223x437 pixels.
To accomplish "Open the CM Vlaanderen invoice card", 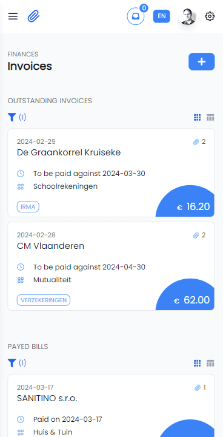I will (111, 266).
